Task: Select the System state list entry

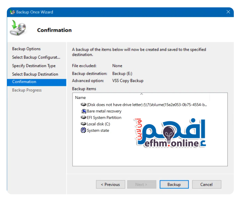Action: click(x=98, y=131)
